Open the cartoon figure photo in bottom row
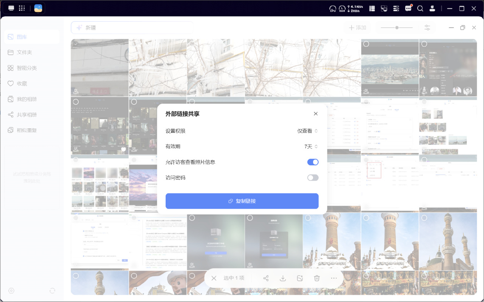Image resolution: width=484 pixels, height=302 pixels. (158, 283)
